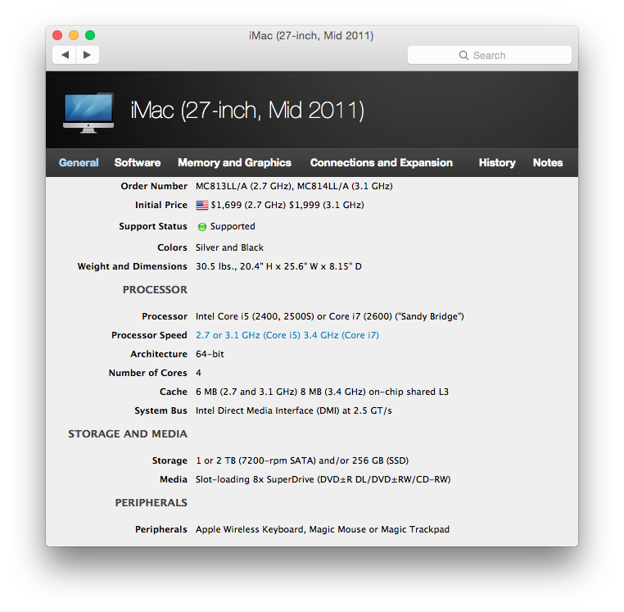Click the magnifying glass search icon
Image resolution: width=624 pixels, height=612 pixels.
[x=463, y=56]
